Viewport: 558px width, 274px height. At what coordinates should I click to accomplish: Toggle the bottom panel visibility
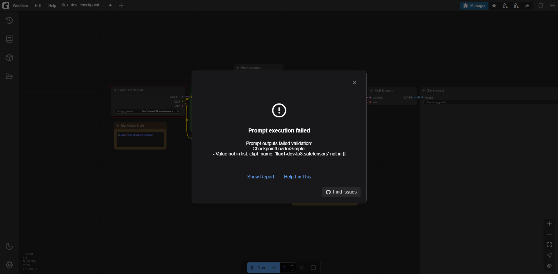click(541, 6)
